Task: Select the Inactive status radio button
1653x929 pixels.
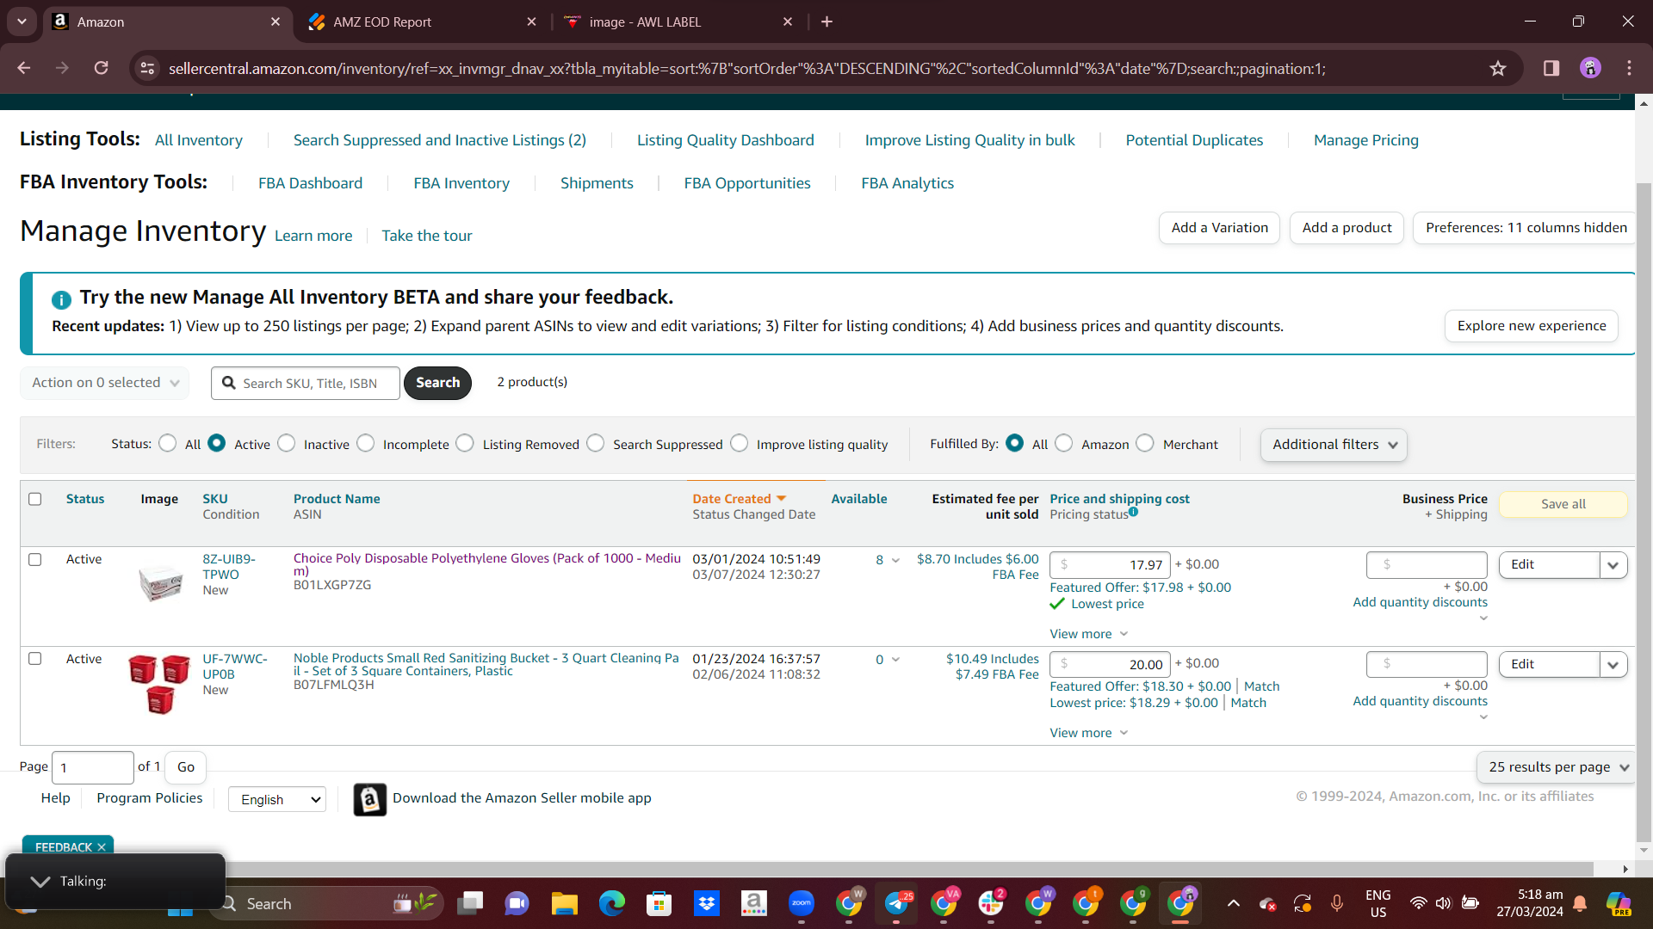Action: [x=287, y=443]
